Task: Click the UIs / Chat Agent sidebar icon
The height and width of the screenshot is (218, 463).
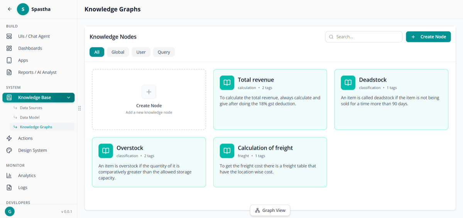Action: (9, 36)
